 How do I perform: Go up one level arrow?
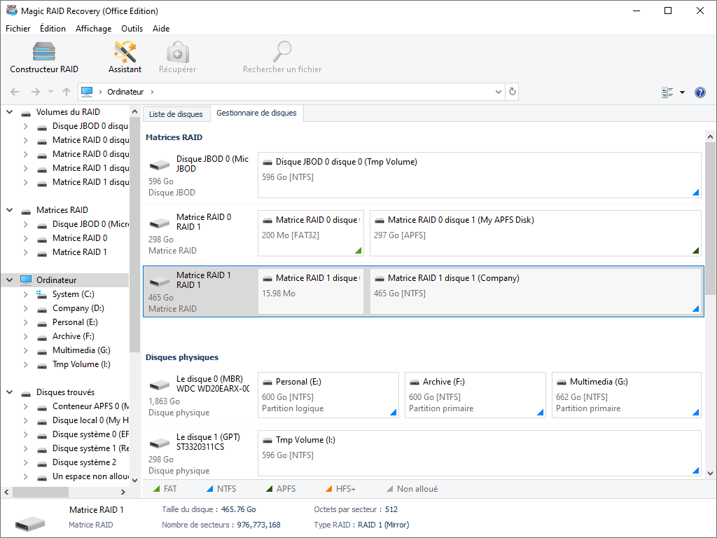(67, 92)
